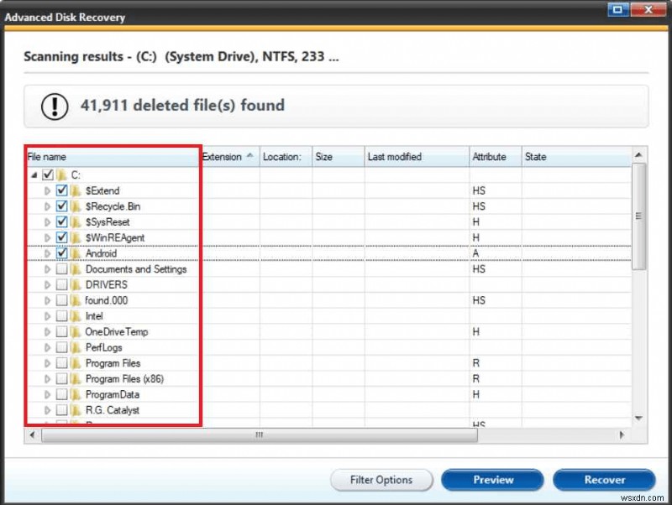Click the Documents and Settings folder icon
Viewport: 672px width, 505px height.
(76, 268)
